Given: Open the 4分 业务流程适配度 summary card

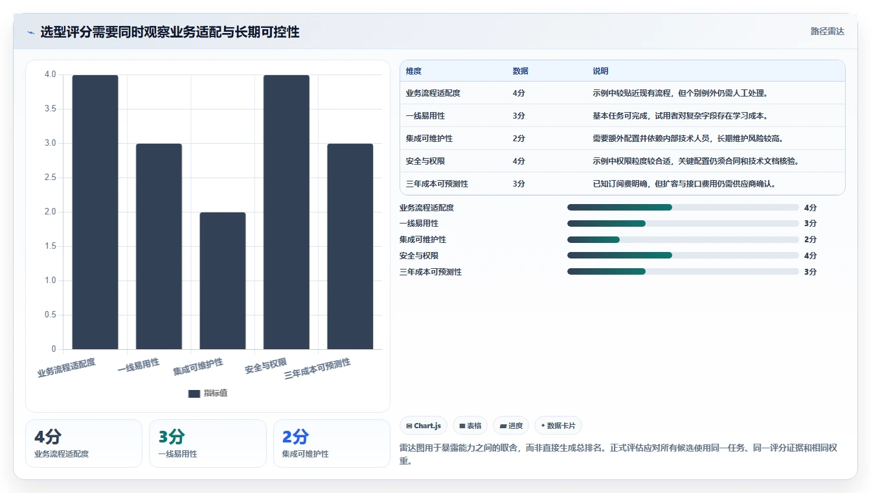Looking at the screenshot, I should (x=84, y=443).
